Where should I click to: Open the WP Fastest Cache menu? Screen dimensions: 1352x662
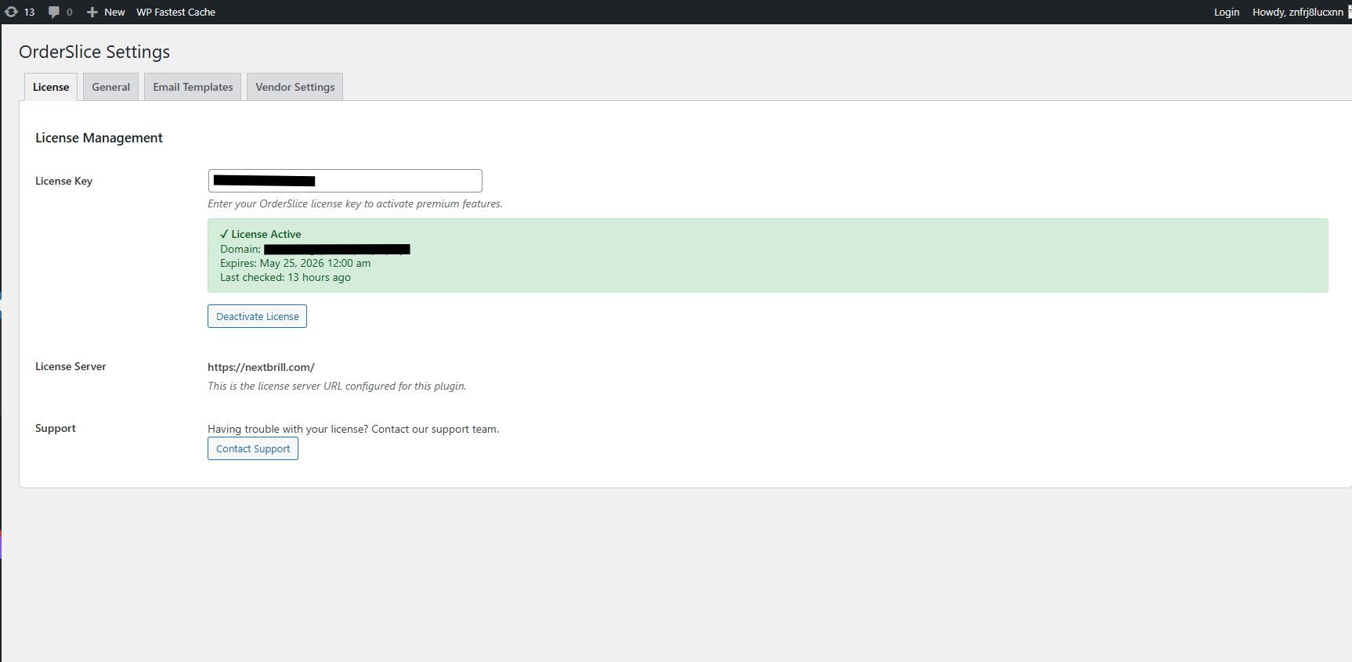[175, 12]
